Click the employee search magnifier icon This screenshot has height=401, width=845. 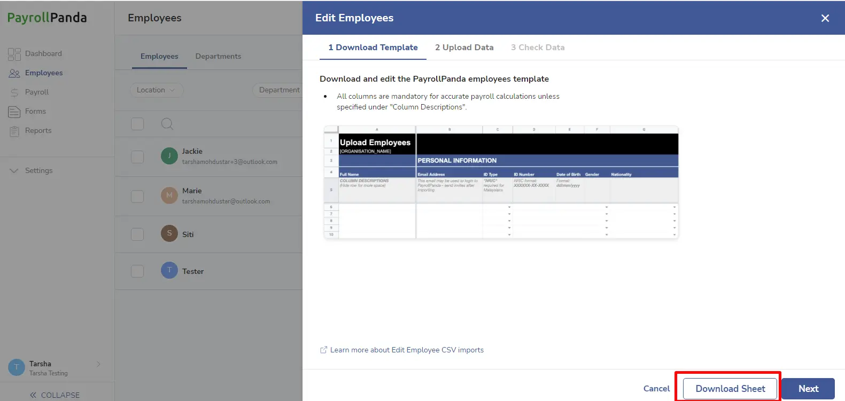[x=167, y=124]
